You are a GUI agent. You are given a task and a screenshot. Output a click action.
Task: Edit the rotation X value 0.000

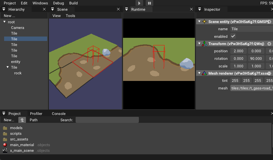[238, 59]
